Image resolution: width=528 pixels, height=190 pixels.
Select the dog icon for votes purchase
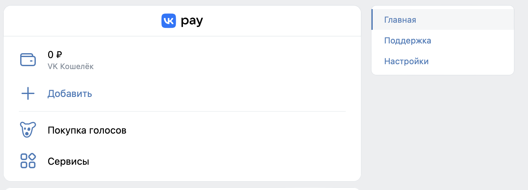(28, 130)
